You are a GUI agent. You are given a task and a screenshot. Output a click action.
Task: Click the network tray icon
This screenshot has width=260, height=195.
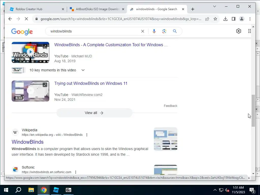(x=221, y=190)
